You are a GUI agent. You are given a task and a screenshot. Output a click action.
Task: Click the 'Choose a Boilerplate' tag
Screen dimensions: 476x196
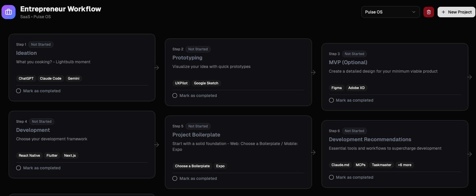point(192,166)
